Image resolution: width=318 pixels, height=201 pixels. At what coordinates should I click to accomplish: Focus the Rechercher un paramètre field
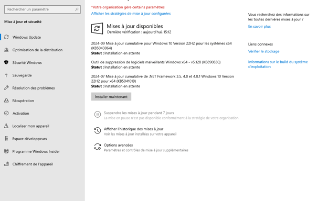43,9
